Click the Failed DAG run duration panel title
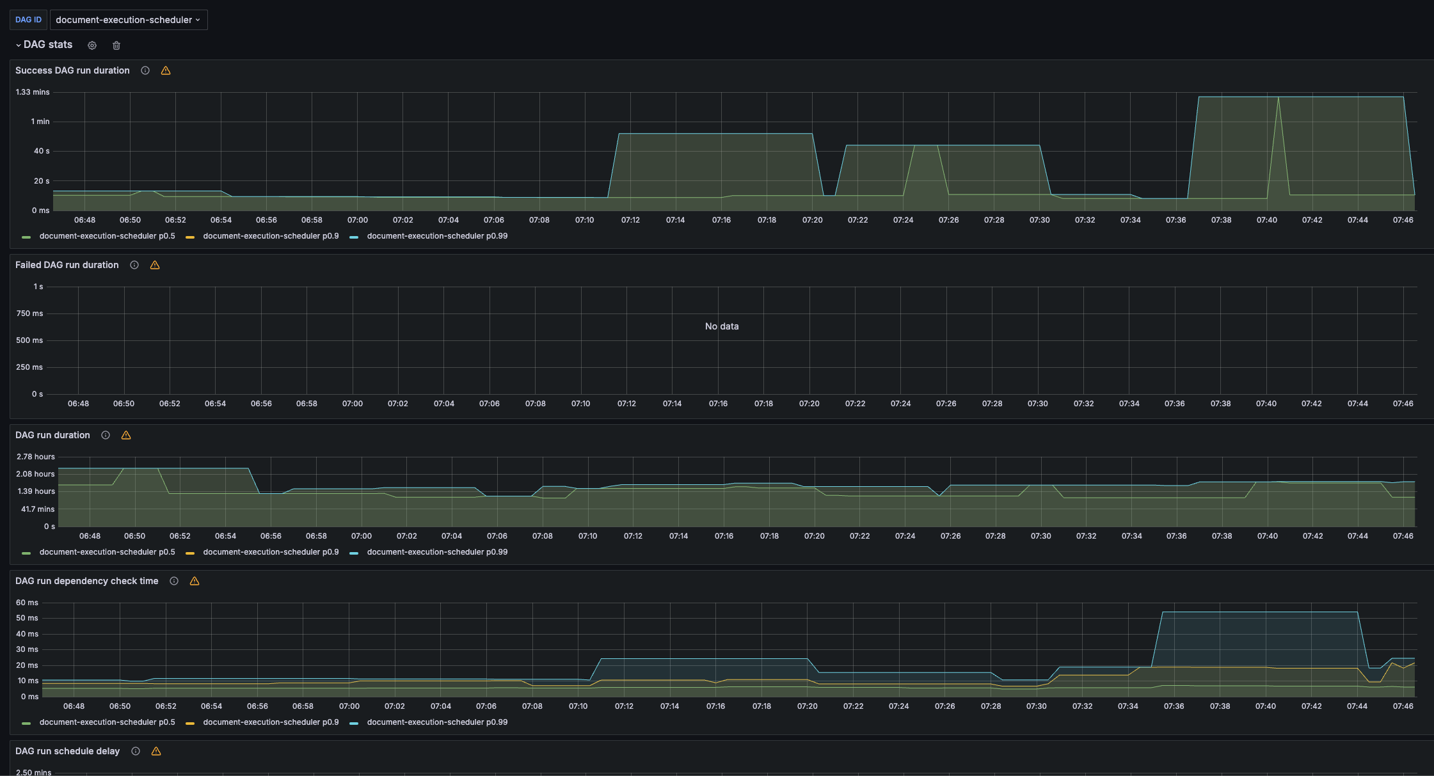This screenshot has height=776, width=1434. click(67, 265)
